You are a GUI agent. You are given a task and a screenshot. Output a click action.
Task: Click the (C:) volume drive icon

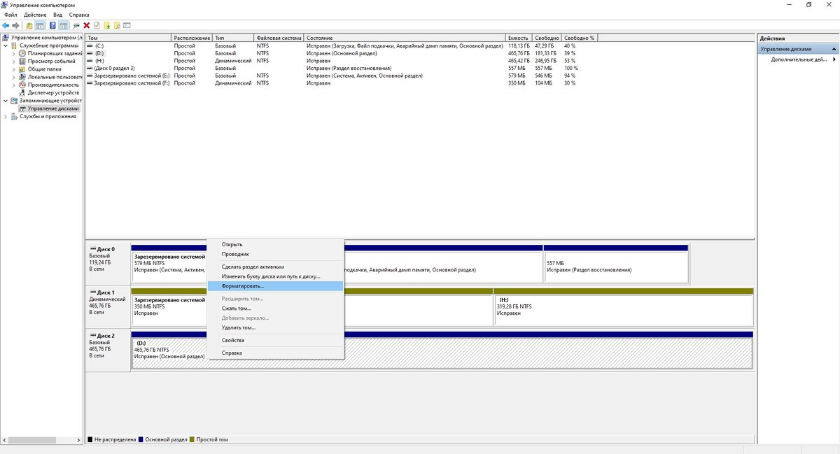90,45
